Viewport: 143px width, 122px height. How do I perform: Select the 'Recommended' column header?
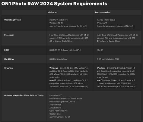point(103,12)
